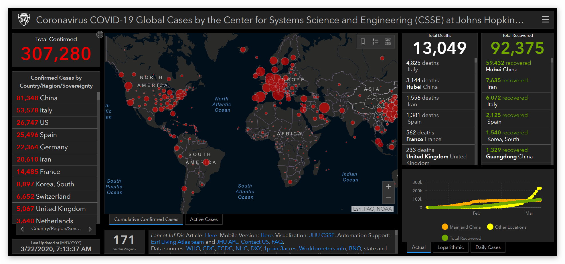Select Italy row with 53,578 cases
Viewport: 565px width, 264px height.
(55, 110)
